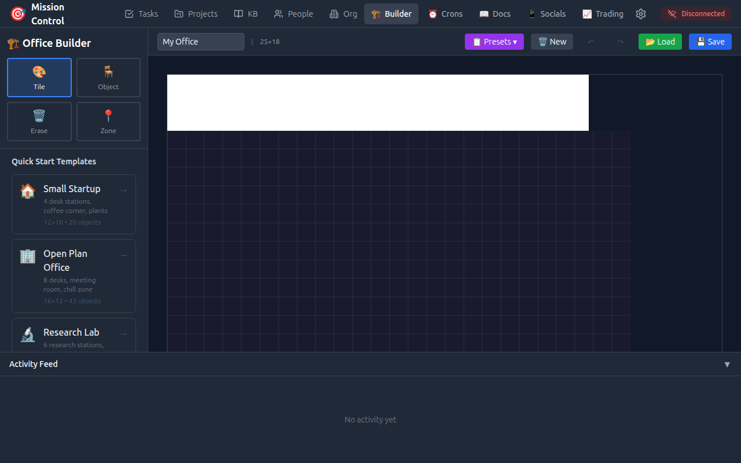Open the Small Startup template

point(74,204)
